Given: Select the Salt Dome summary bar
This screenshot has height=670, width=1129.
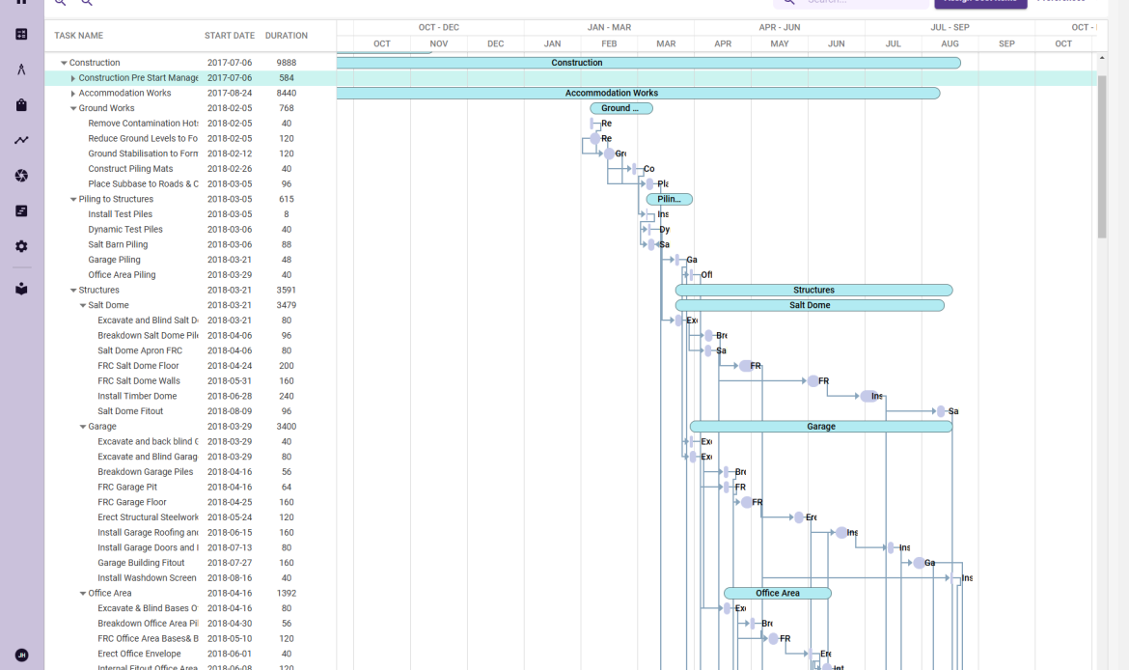Looking at the screenshot, I should point(810,305).
